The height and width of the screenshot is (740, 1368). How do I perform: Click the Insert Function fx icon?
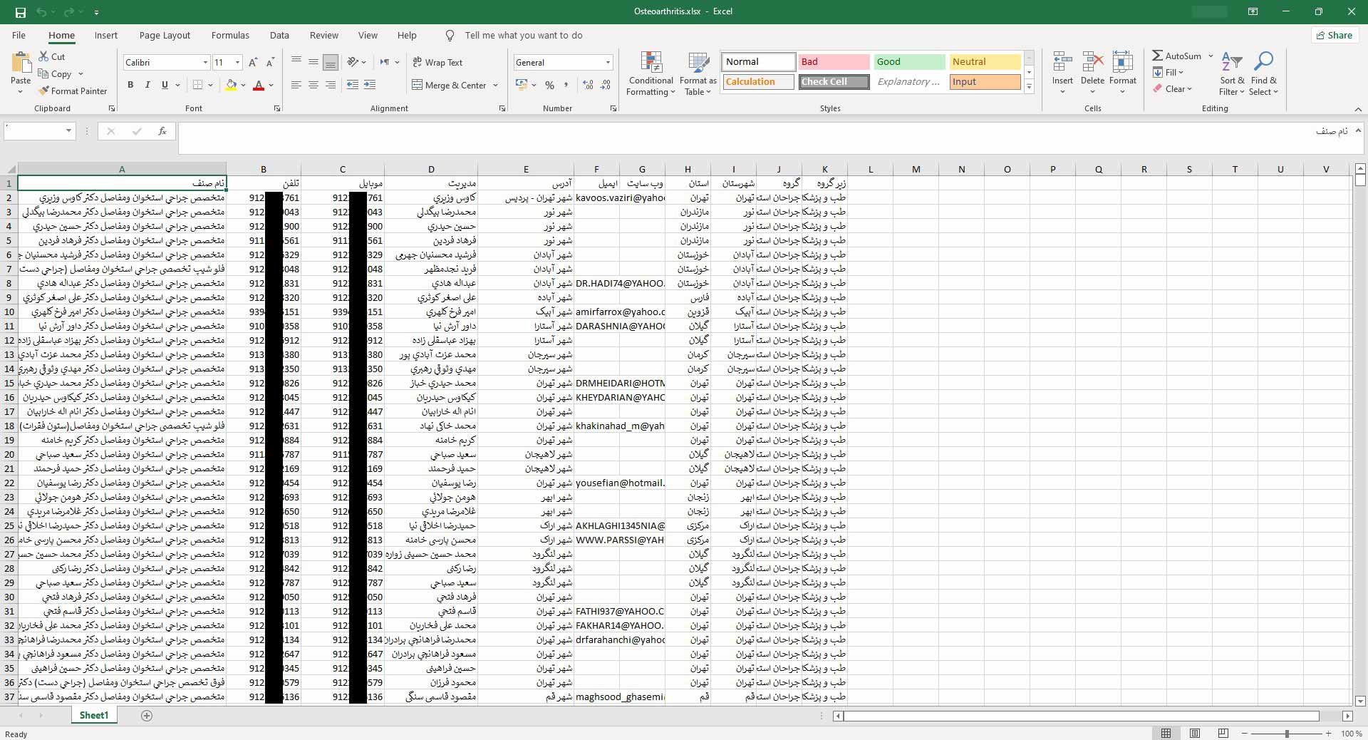click(x=162, y=131)
